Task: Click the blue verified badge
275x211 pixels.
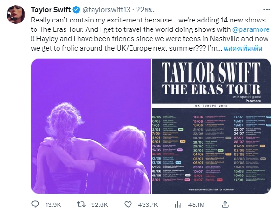Action: pos(76,10)
